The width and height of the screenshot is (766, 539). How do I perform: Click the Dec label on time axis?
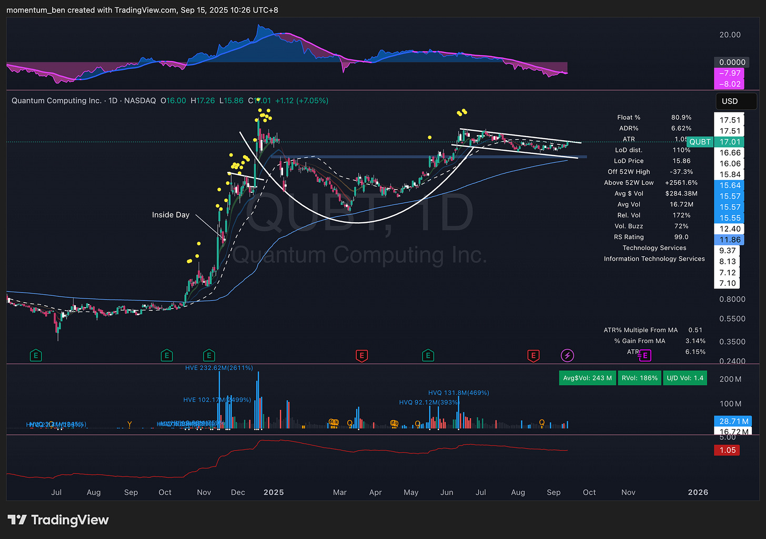point(238,492)
